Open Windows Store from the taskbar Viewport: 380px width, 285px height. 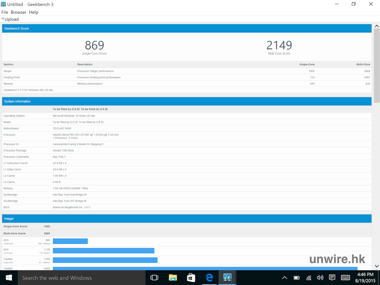pyautogui.click(x=191, y=278)
